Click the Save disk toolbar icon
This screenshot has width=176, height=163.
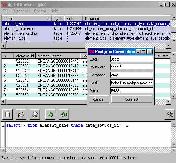pyautogui.click(x=35, y=115)
